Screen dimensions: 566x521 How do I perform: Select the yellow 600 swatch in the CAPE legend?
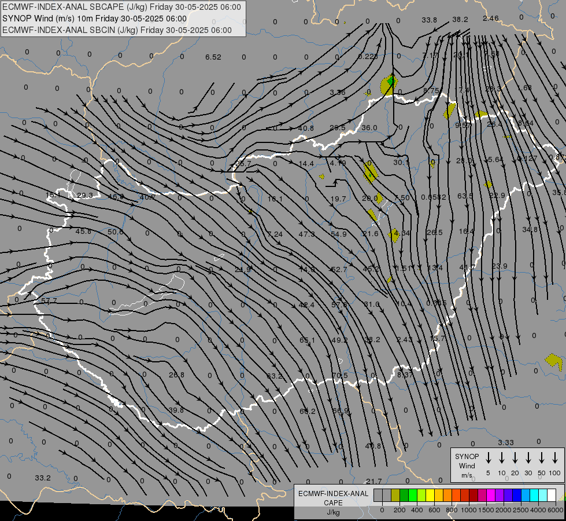point(430,495)
